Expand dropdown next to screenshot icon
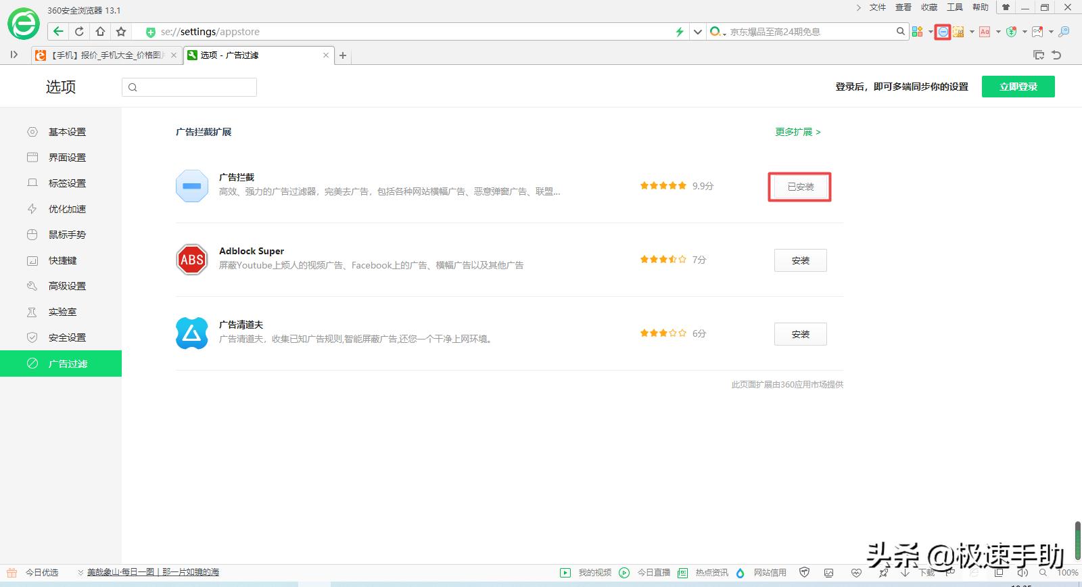This screenshot has width=1082, height=587. coord(972,32)
